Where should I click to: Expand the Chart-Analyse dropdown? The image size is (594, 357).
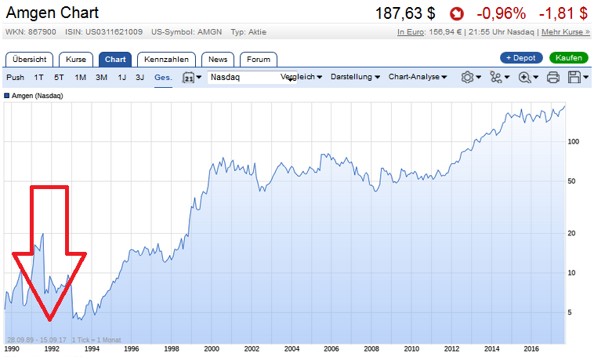click(418, 77)
